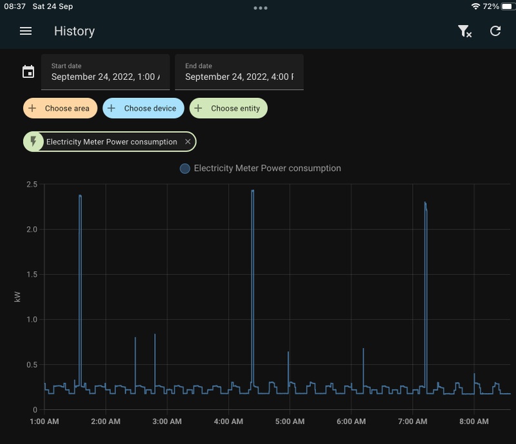Toggle the Electricity Meter series legend
This screenshot has height=444, width=516.
point(261,168)
